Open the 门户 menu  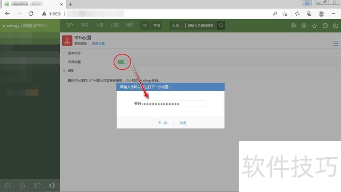click(x=69, y=25)
